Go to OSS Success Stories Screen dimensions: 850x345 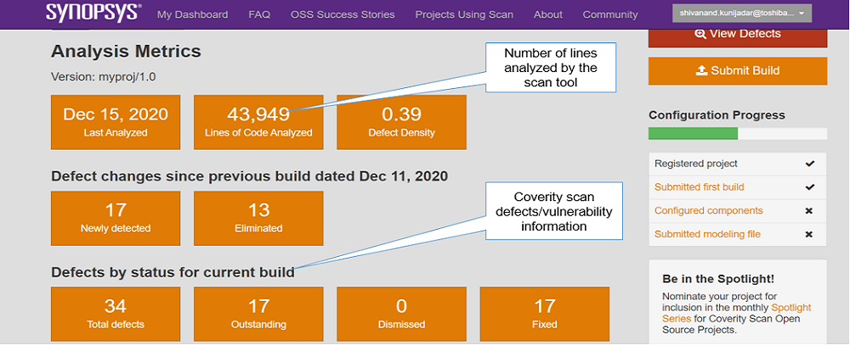click(343, 14)
